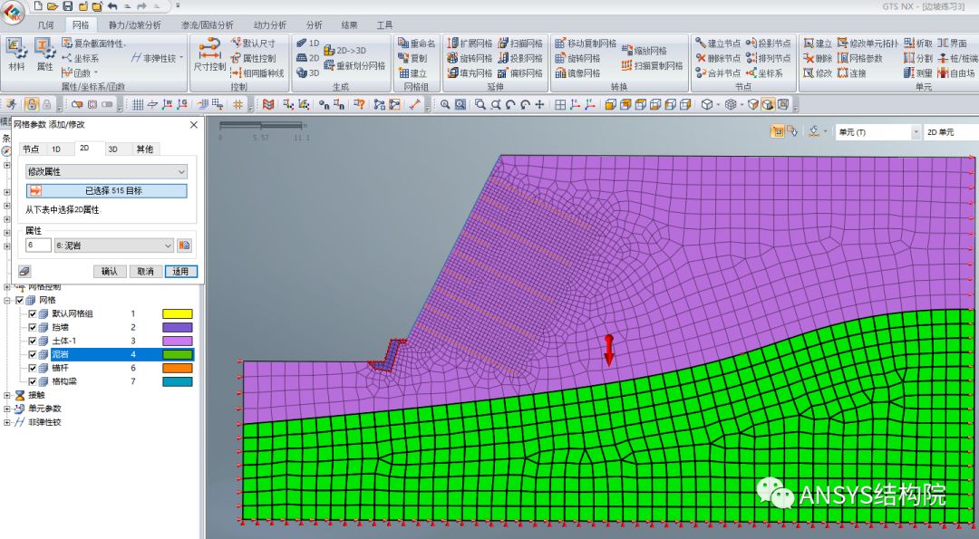Viewport: 979px width, 539px height.
Task: Click 自由场 free field tool
Action: pos(956,73)
